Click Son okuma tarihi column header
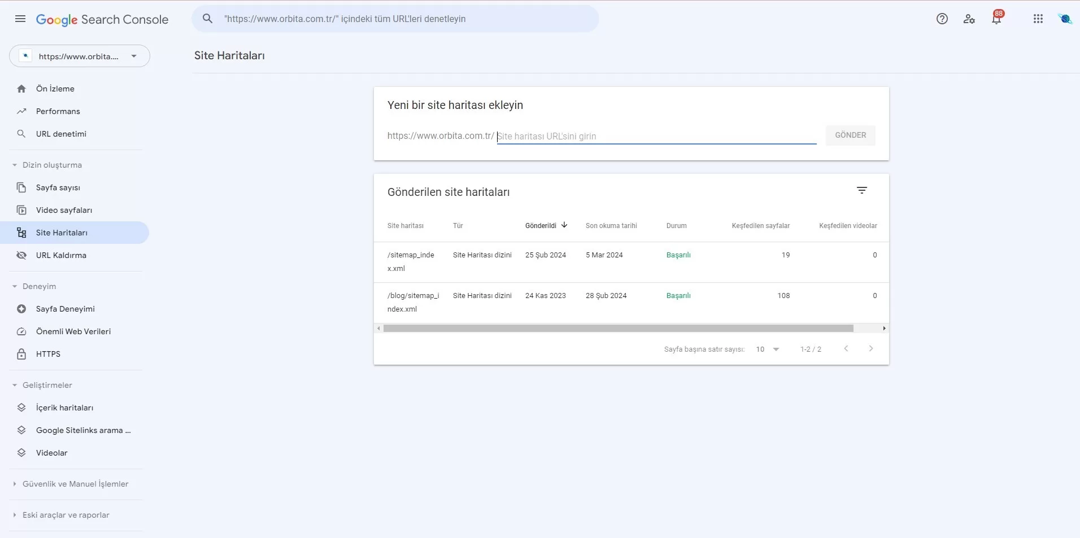This screenshot has width=1080, height=538. coord(611,226)
